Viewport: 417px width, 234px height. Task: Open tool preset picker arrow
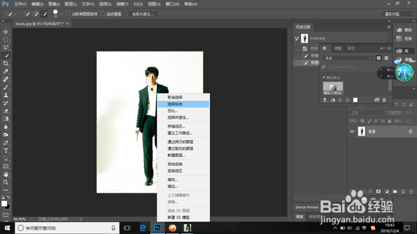click(x=15, y=14)
